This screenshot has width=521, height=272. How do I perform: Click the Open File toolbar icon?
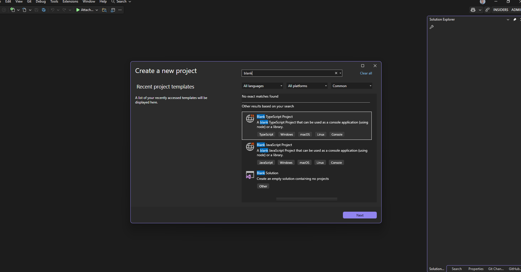coord(25,10)
